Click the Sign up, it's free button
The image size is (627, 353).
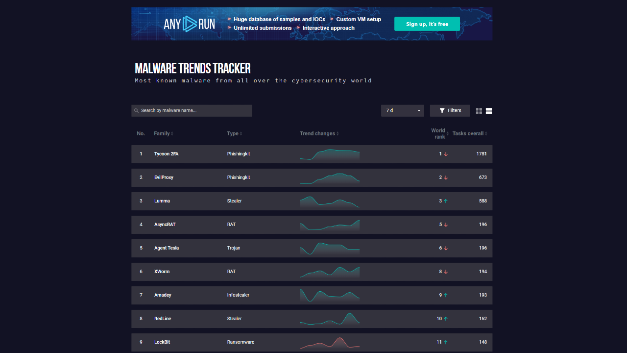427,24
